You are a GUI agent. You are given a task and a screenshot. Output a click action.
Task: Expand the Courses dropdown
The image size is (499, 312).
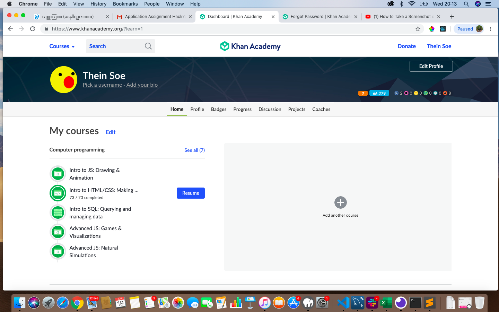click(62, 46)
